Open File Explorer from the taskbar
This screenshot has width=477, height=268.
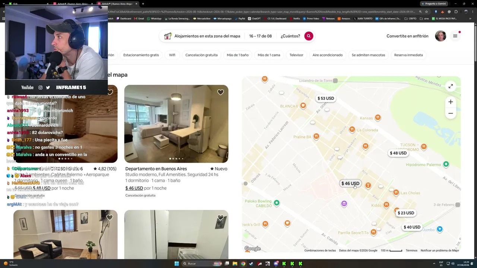pos(235,264)
